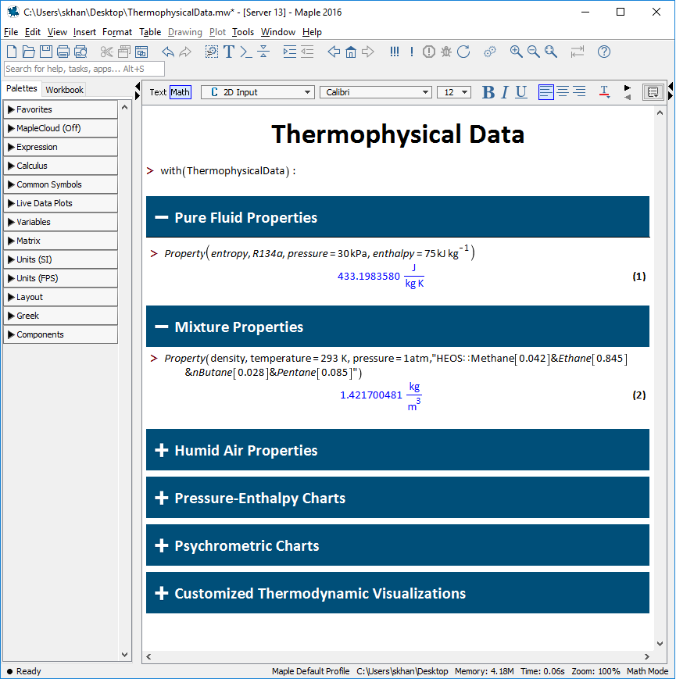The width and height of the screenshot is (676, 679).
Task: Collapse the Pure Fluid Properties section
Action: (x=162, y=217)
